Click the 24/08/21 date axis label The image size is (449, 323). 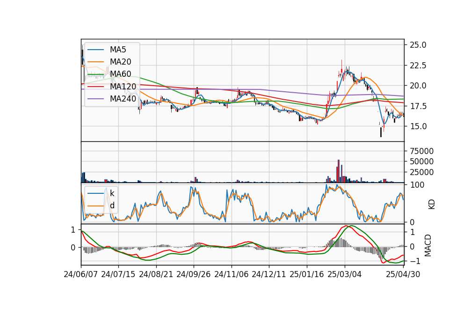click(156, 274)
